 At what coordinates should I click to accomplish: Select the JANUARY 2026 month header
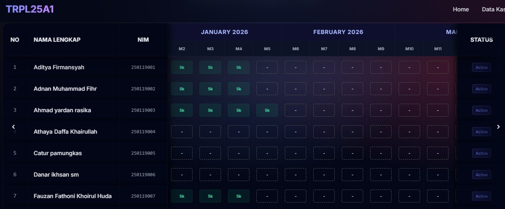coord(224,32)
